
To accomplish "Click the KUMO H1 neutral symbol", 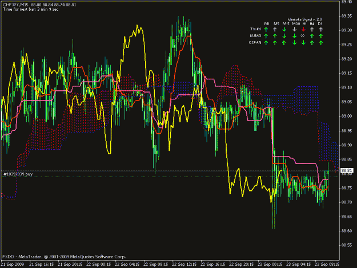I will pyautogui.click(x=303, y=35).
